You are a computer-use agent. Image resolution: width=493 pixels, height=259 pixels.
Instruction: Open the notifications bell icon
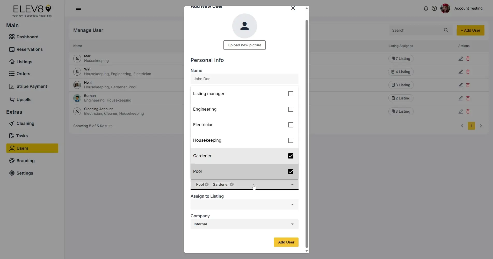[426, 8]
